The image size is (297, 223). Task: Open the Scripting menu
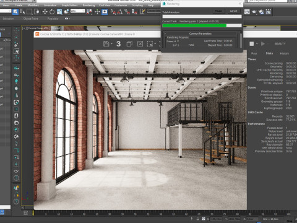(137, 5)
